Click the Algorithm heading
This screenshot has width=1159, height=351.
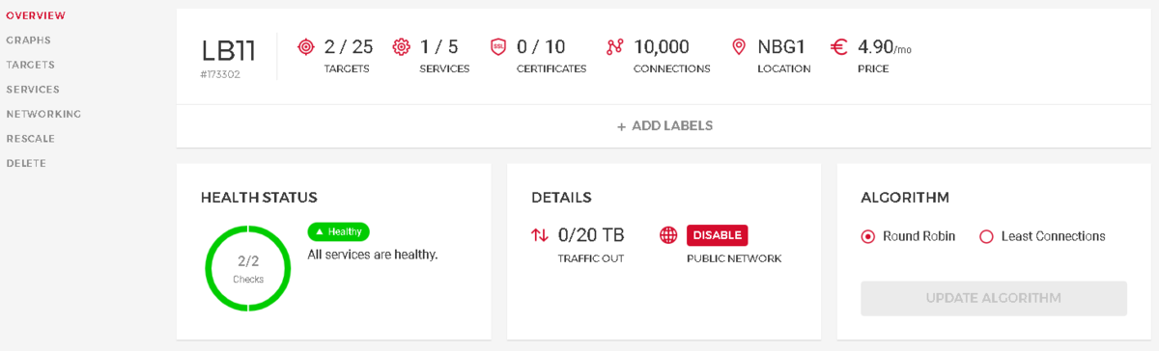point(905,198)
